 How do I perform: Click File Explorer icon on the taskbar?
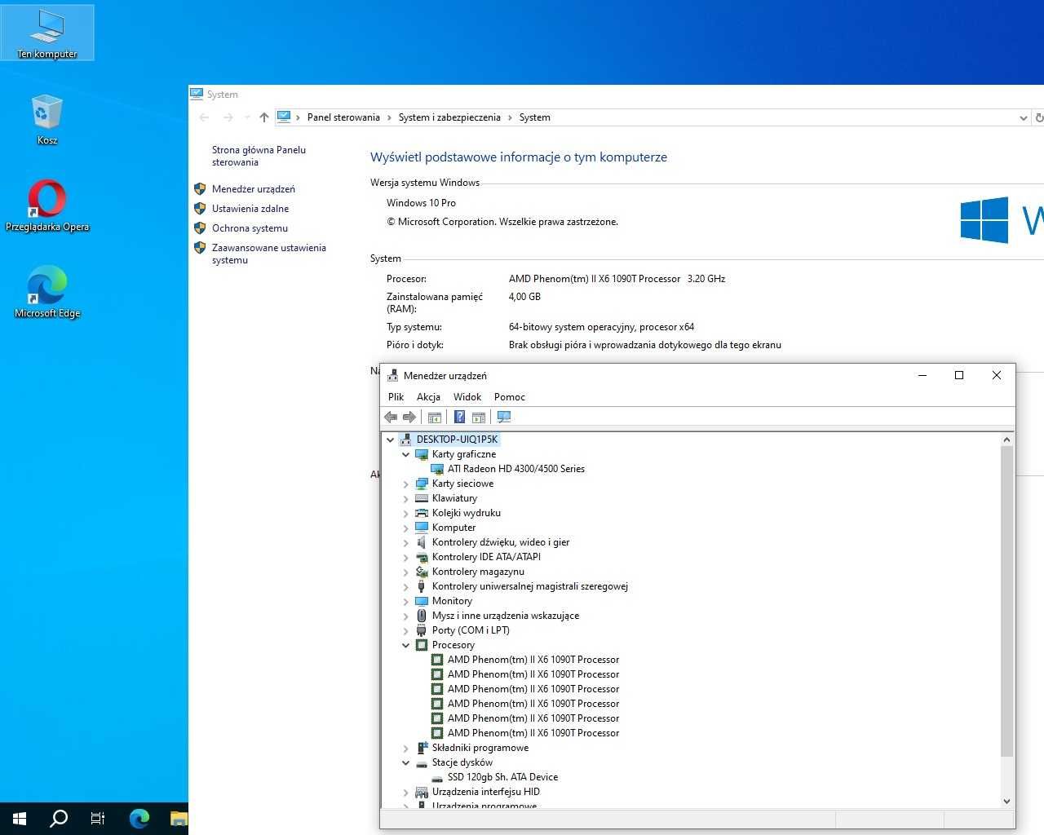(178, 819)
